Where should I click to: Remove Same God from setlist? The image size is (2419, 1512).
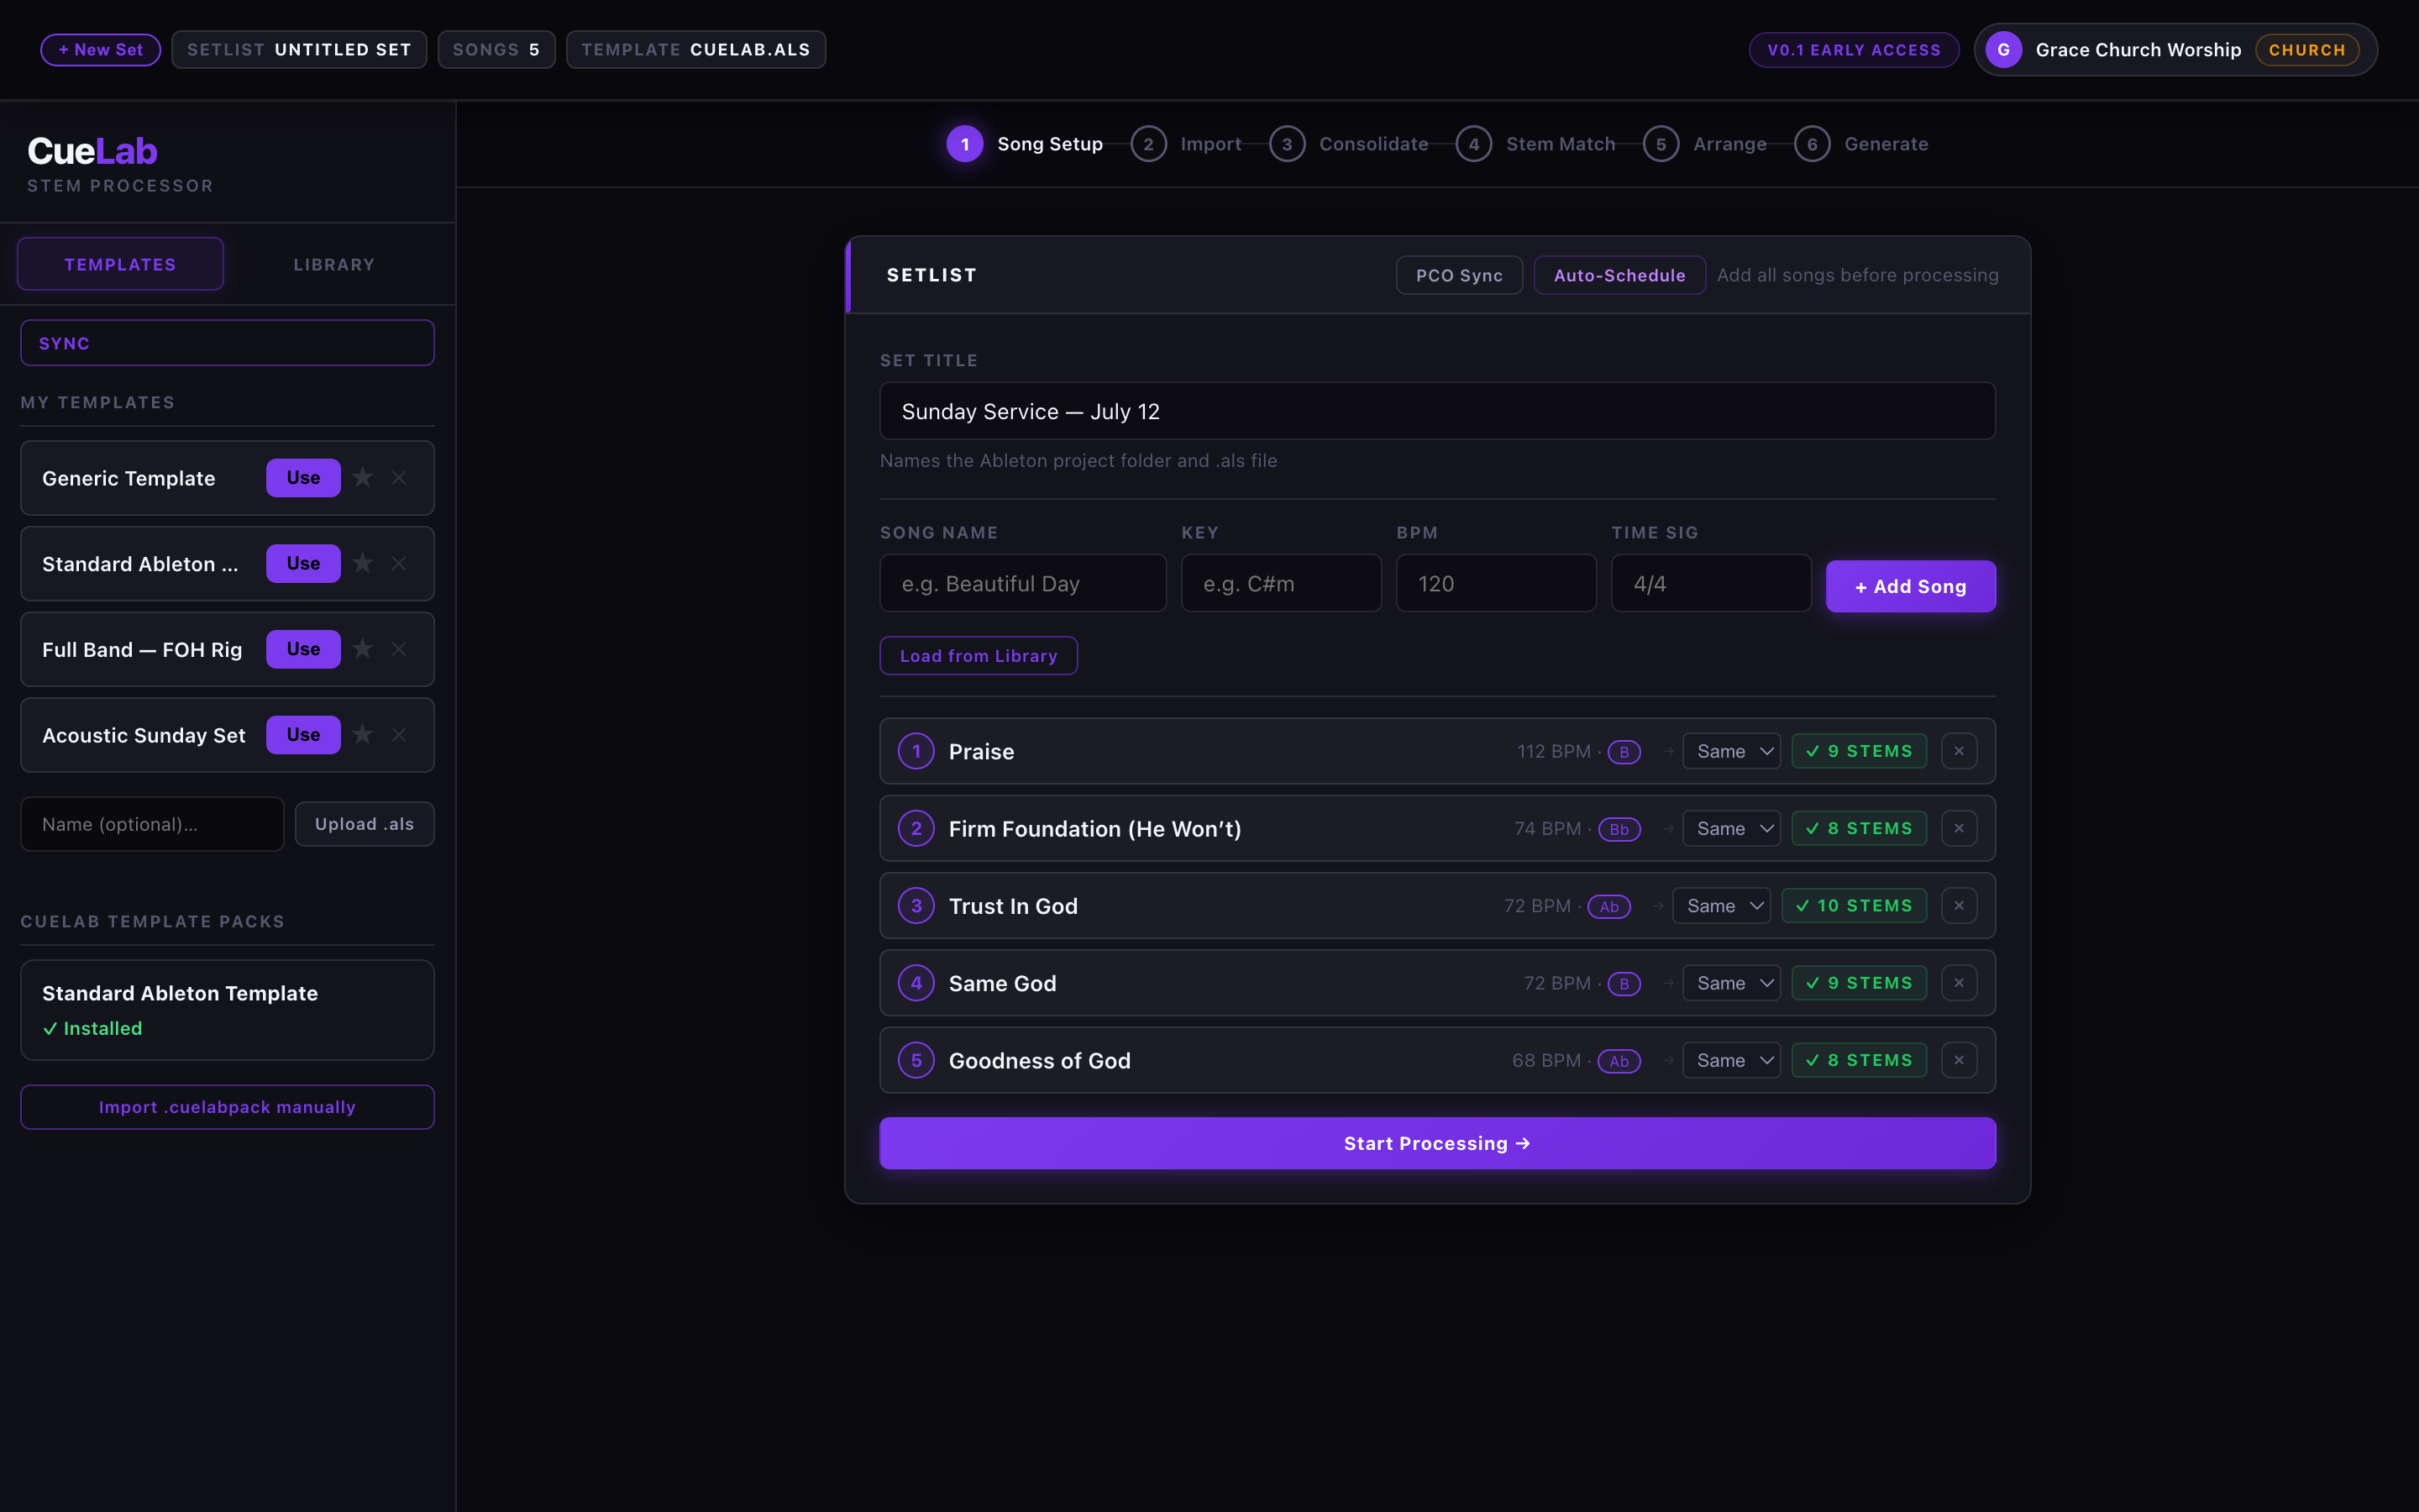[x=1960, y=983]
